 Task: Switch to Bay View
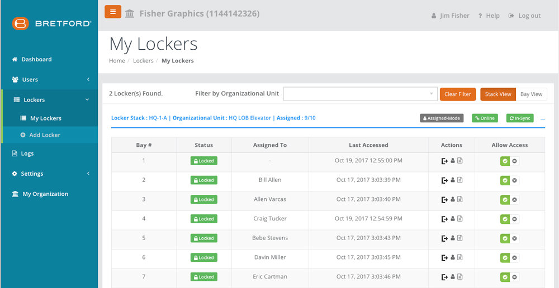[x=531, y=94]
